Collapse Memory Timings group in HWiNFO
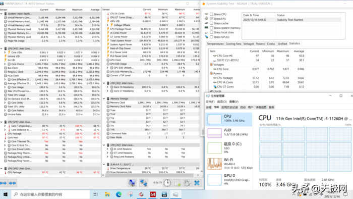The height and width of the screenshot is (199, 353). click(x=104, y=98)
